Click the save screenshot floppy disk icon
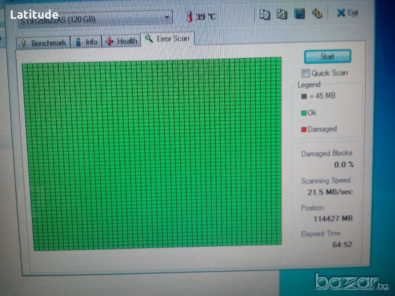 pyautogui.click(x=299, y=14)
